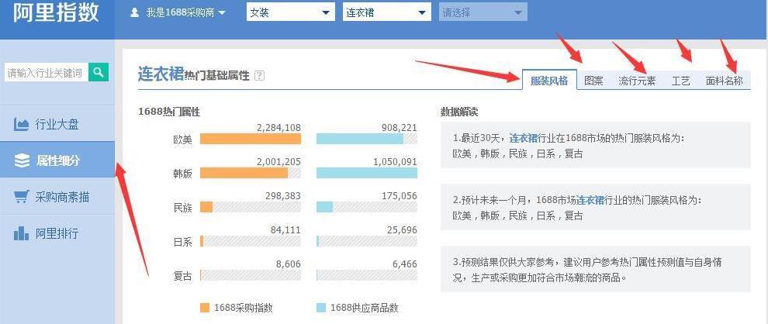This screenshot has height=324, width=768.
Task: Open the 连衣裙 subcategory dropdown
Action: point(386,12)
